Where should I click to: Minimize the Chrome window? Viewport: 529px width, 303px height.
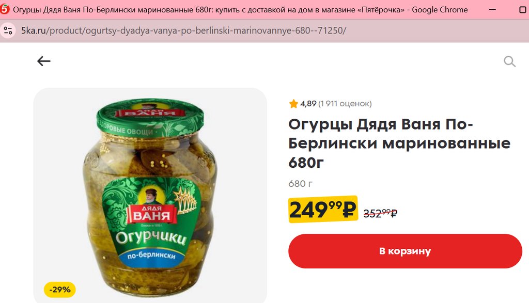point(492,9)
